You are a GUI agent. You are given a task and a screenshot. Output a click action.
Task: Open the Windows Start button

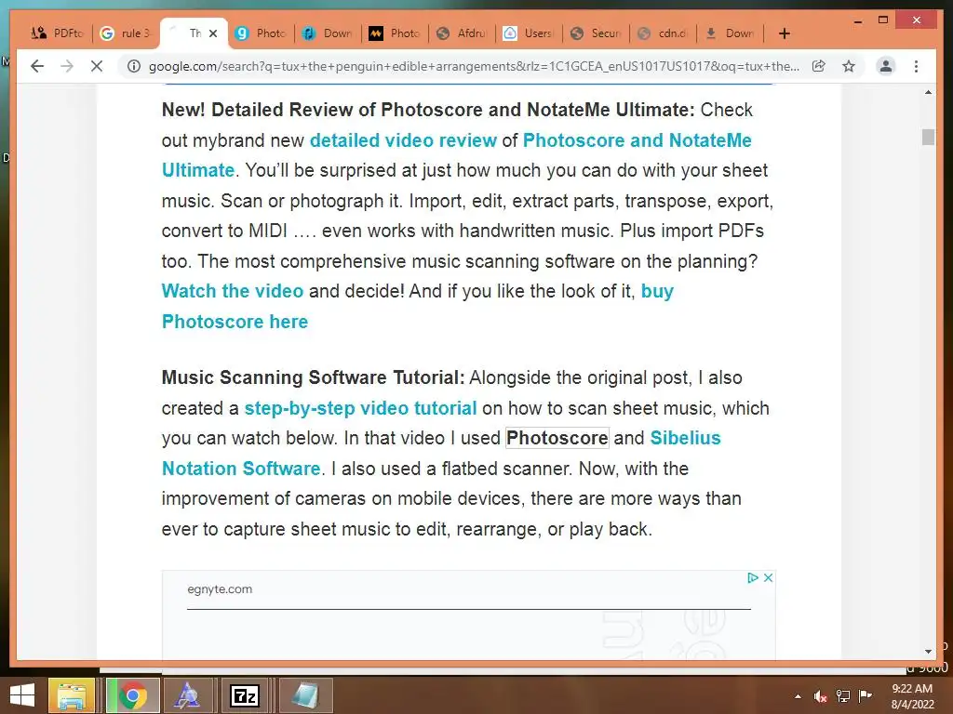22,695
